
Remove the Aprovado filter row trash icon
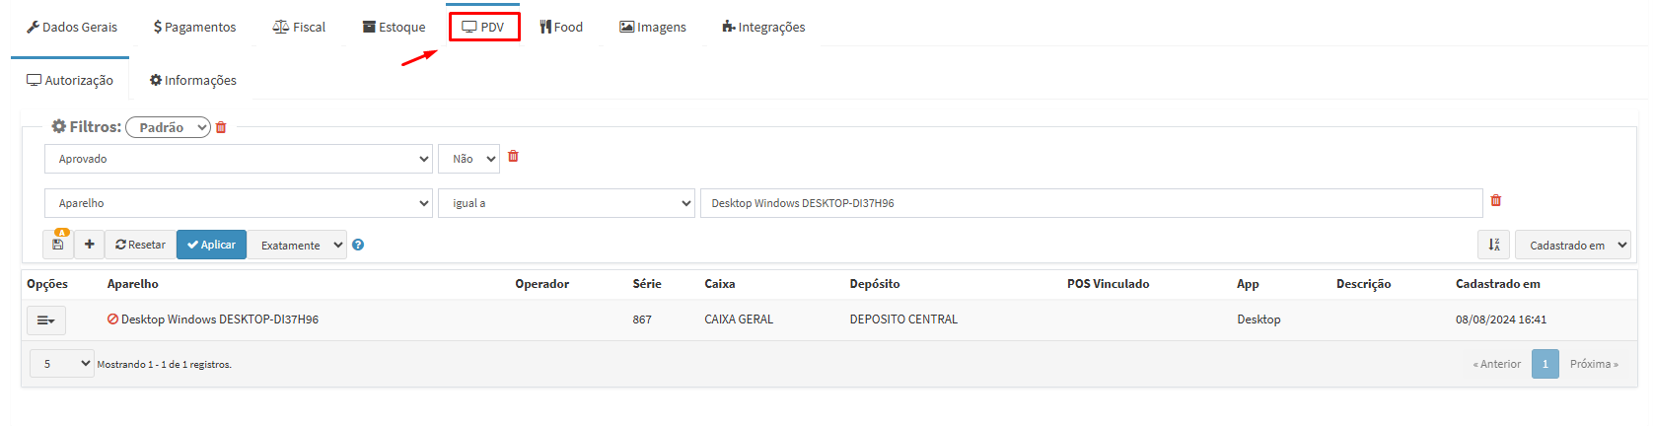click(513, 157)
